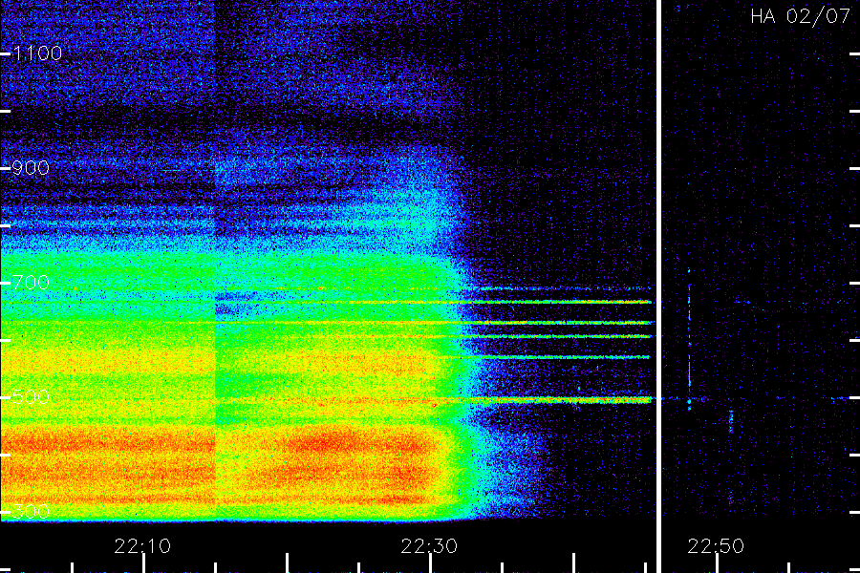
Task: Click the 500 frequency axis label
Action: [31, 397]
